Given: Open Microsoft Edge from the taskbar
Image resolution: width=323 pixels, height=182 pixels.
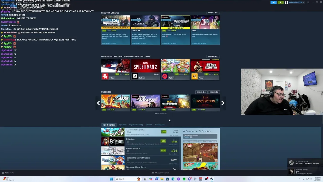Looking at the screenshot, I should 173,179.
